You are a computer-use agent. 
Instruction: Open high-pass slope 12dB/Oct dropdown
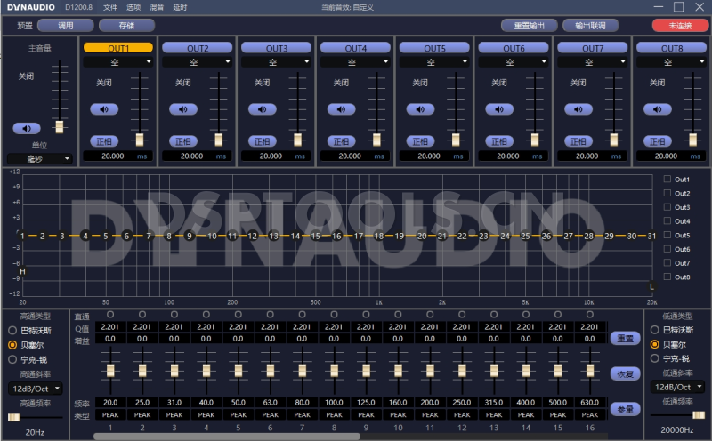pos(36,389)
